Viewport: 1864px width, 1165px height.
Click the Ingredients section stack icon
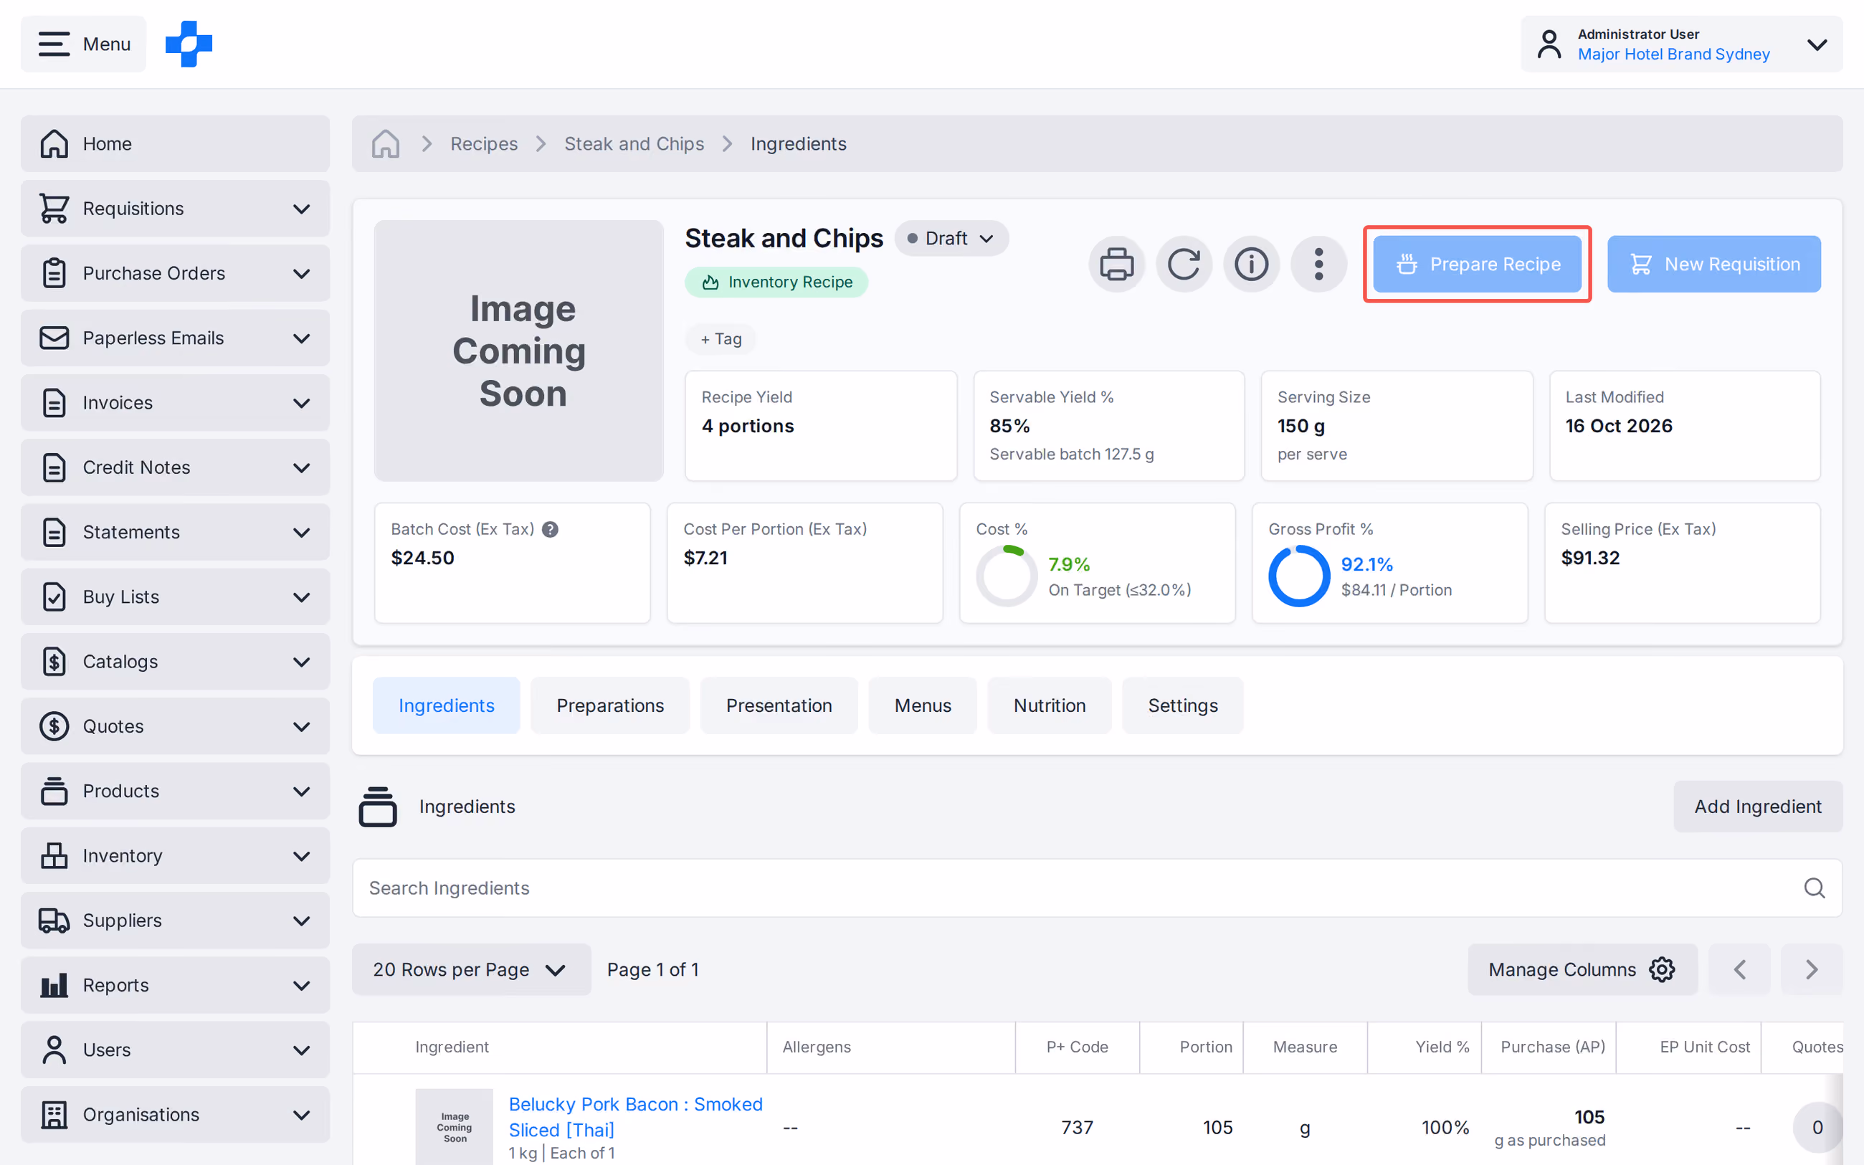coord(377,807)
